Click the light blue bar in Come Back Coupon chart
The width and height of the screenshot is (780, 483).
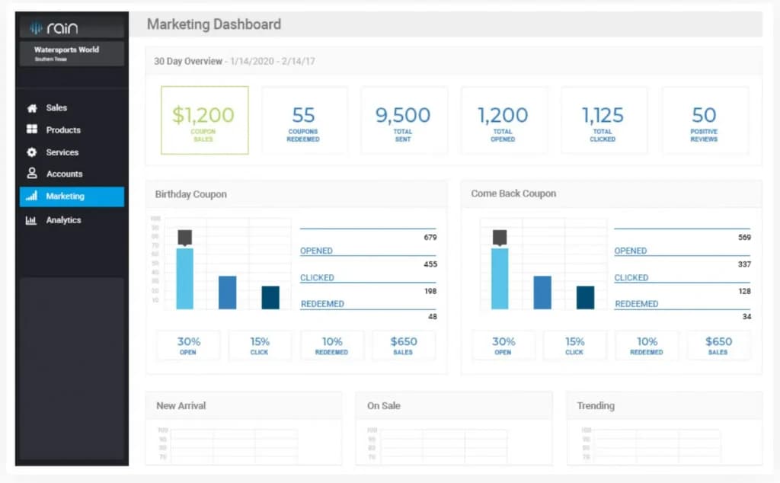tap(500, 279)
